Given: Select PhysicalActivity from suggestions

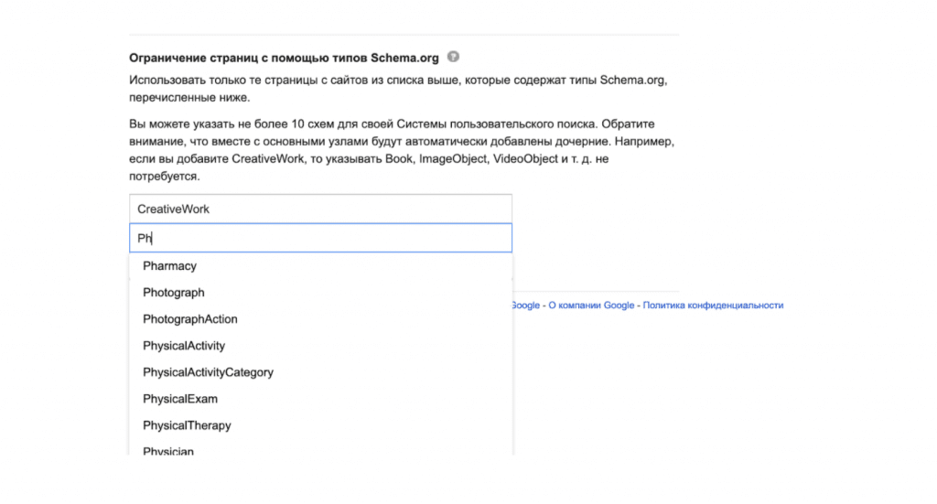Looking at the screenshot, I should tap(184, 346).
